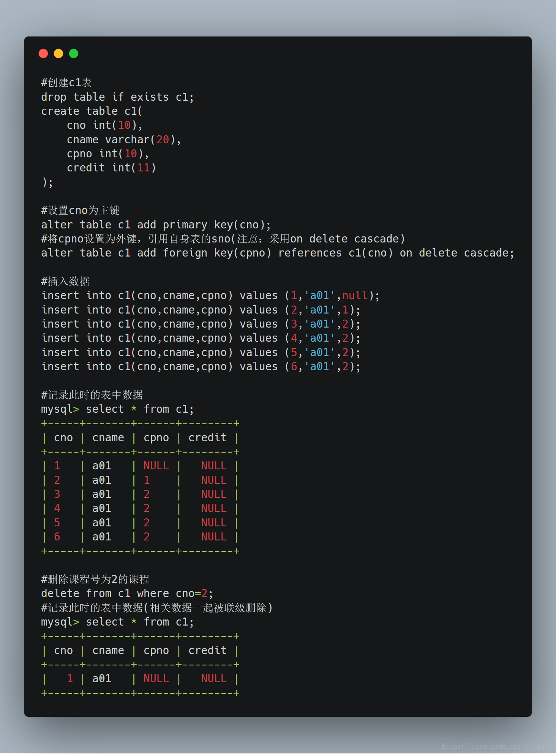Click the first 'mysql> select * from c1;' line
Image resolution: width=556 pixels, height=754 pixels.
click(x=117, y=409)
